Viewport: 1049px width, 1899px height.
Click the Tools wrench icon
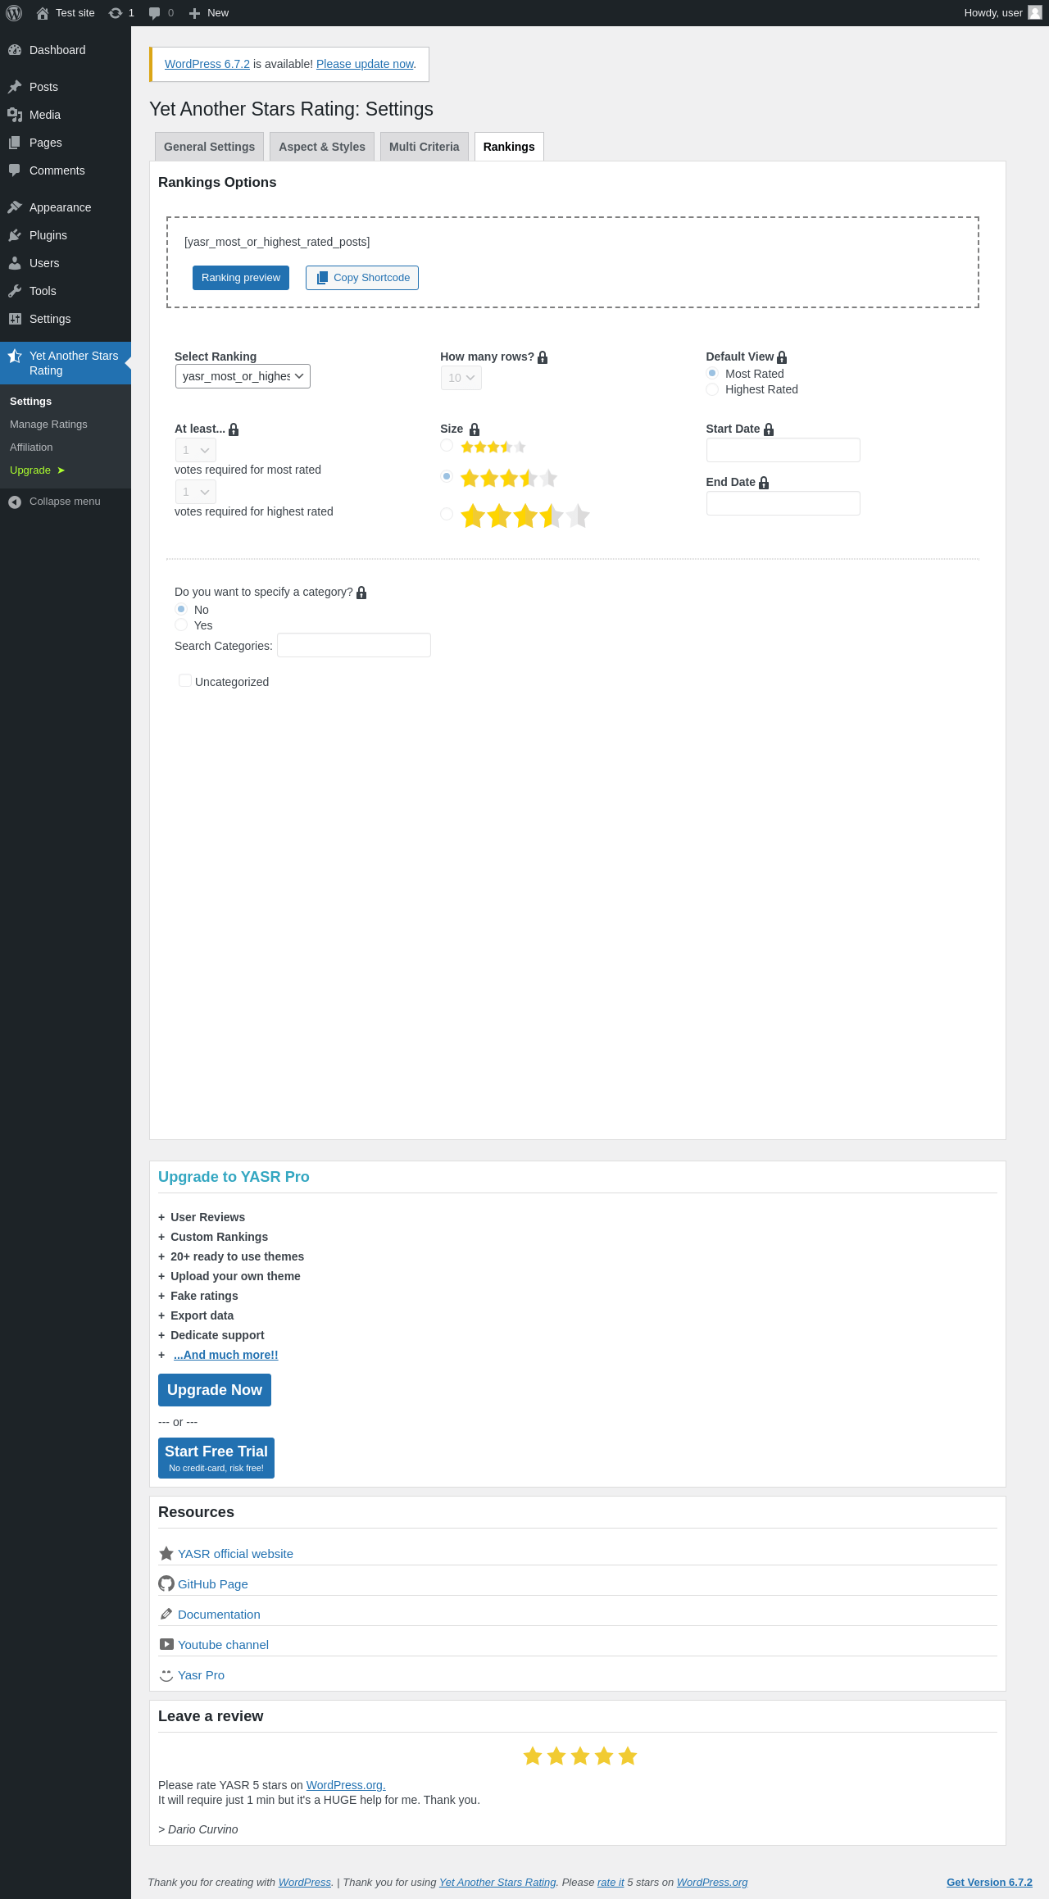tap(15, 291)
